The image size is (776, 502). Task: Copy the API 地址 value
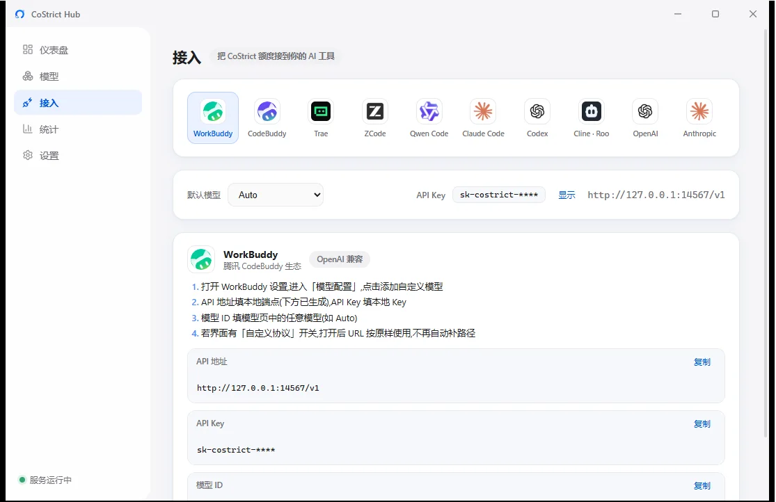pos(702,362)
